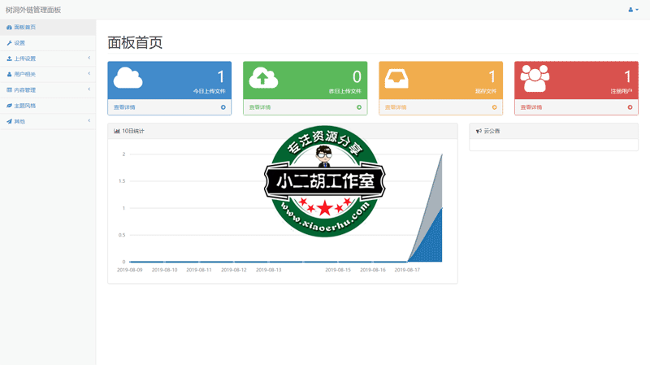Click the inbox tray icon on orange card
The height and width of the screenshot is (365, 650).
399,78
